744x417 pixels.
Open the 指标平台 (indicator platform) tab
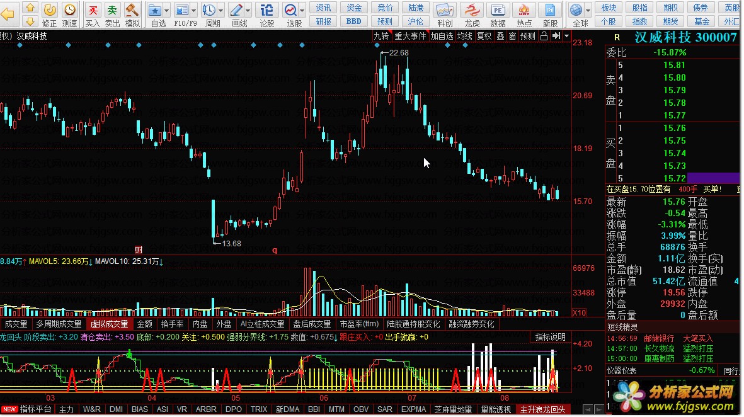click(x=35, y=409)
